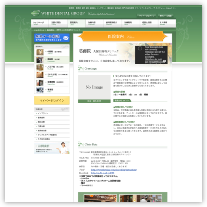Click the yellow マイページログイン button
The width and height of the screenshot is (207, 207).
[52, 100]
